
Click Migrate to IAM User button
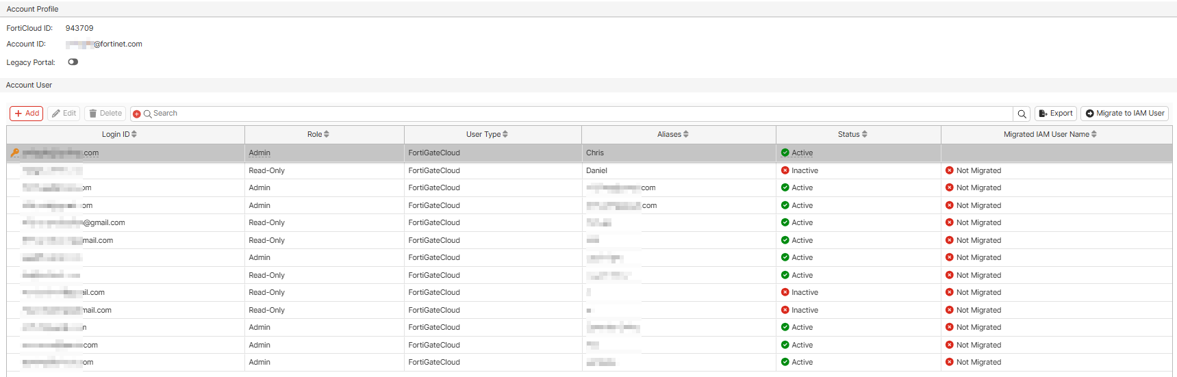coord(1125,114)
